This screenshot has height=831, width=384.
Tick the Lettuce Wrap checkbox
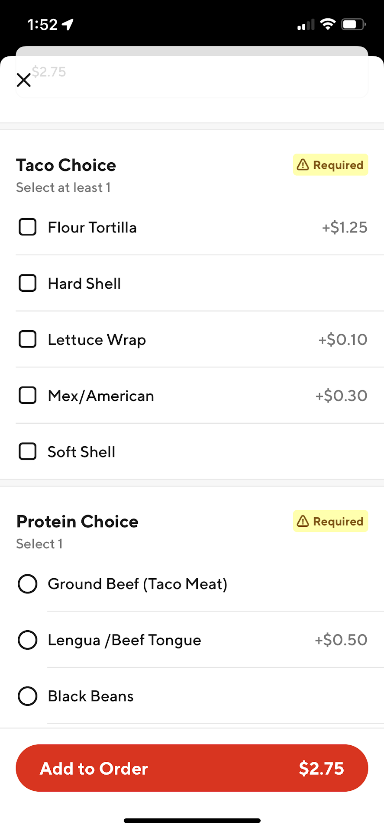28,339
